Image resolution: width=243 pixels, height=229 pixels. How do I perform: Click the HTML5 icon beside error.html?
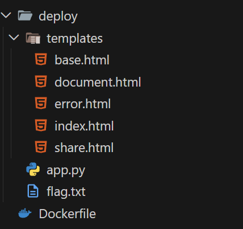point(41,103)
